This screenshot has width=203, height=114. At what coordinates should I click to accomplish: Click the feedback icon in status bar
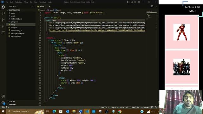152,107
